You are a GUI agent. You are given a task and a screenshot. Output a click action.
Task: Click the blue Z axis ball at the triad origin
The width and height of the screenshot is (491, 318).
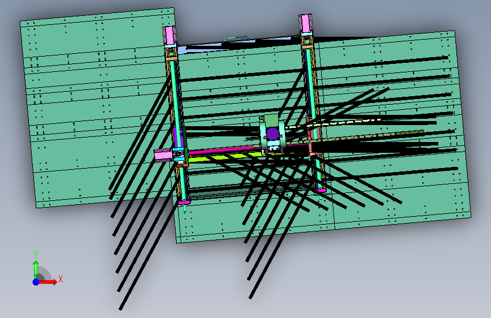(36, 282)
